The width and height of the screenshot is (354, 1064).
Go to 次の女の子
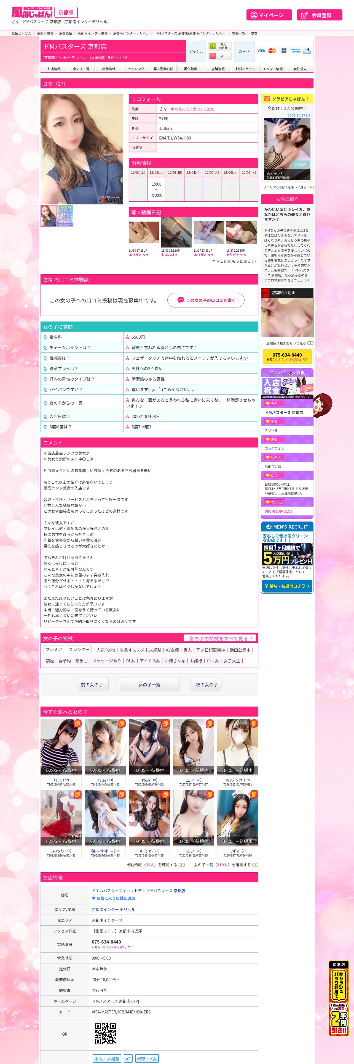tap(207, 684)
